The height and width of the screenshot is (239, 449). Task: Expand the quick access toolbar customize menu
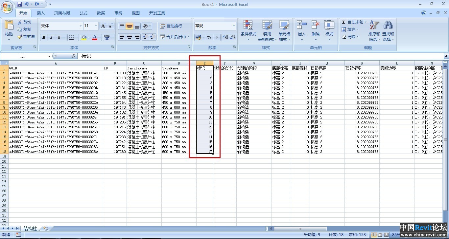(50, 4)
